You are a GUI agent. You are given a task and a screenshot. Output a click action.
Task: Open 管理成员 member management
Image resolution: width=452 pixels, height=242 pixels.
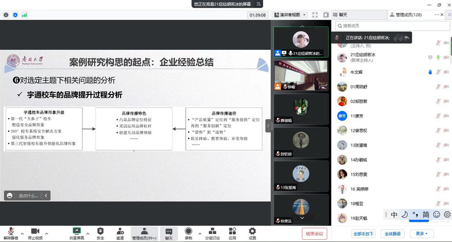(x=144, y=233)
